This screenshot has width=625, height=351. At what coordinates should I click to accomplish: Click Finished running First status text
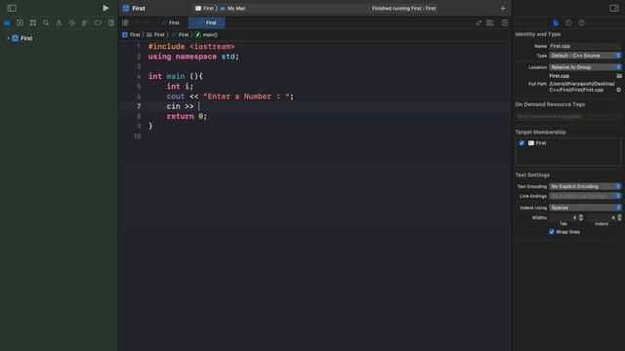click(403, 9)
